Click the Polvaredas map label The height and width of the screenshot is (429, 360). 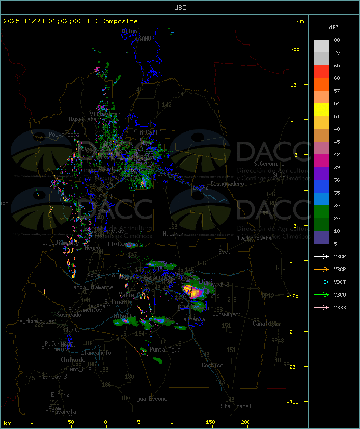click(x=64, y=135)
